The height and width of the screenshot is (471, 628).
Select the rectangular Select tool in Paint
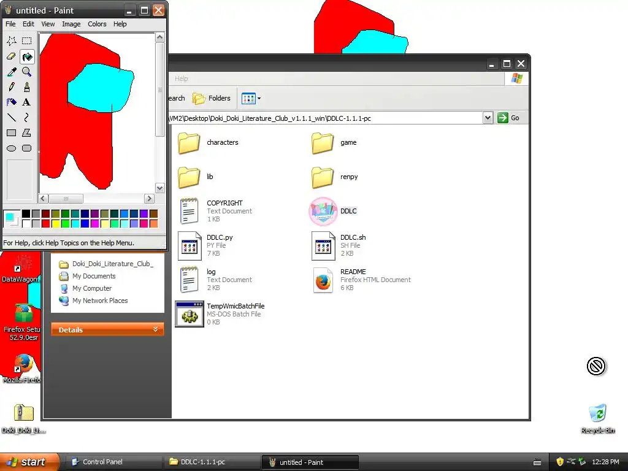pos(27,41)
